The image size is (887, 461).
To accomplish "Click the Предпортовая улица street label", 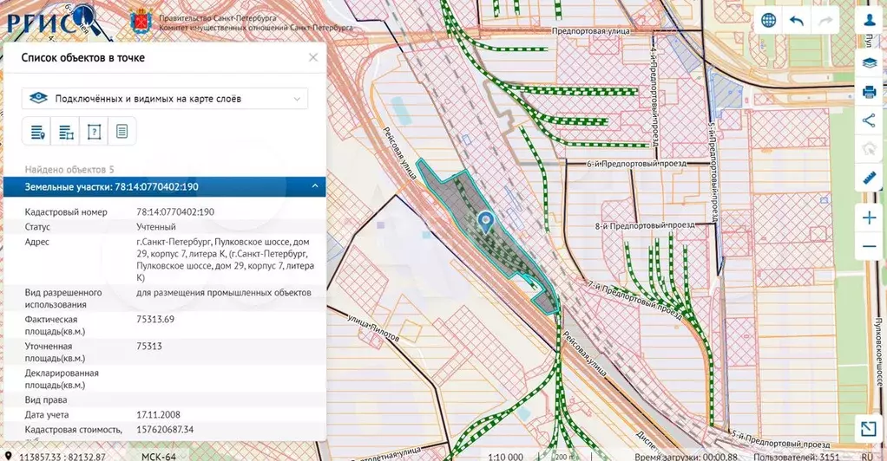I will click(x=590, y=32).
